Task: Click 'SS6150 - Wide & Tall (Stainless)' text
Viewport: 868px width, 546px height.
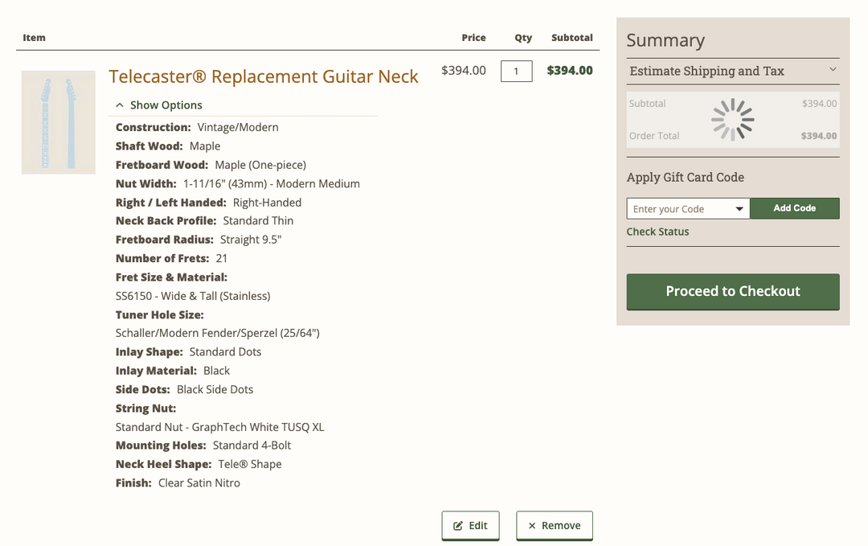Action: tap(193, 296)
